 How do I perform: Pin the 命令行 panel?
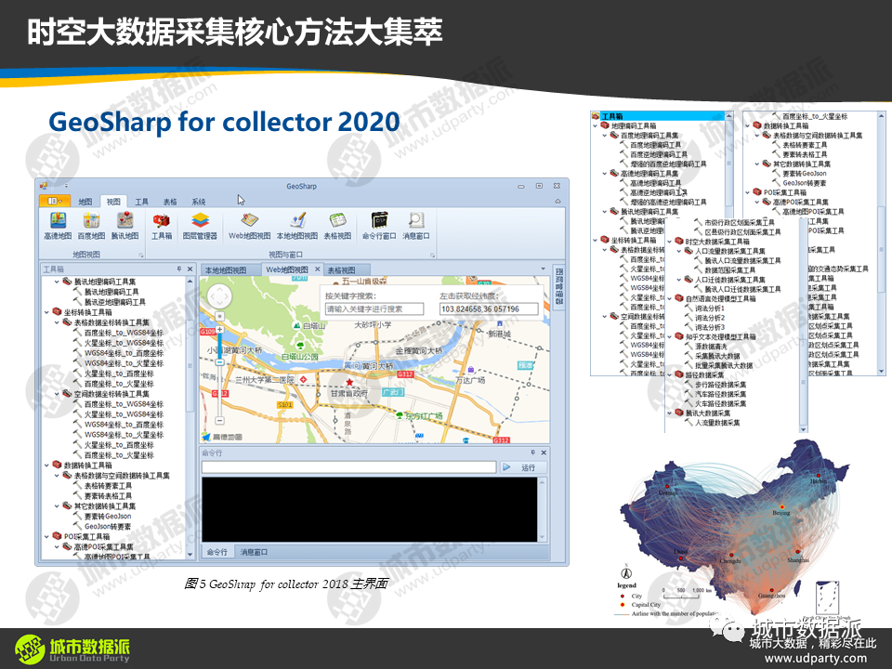point(533,453)
